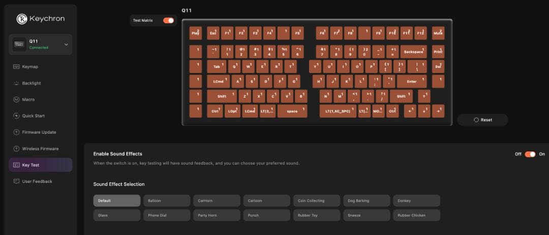Viewport: 549px width, 235px height.
Task: Click the Esc key on keyboard
Action: (213, 33)
